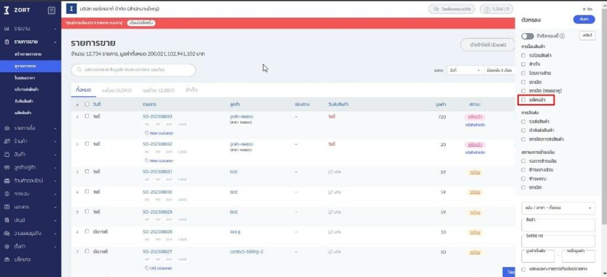Viewport: 607px width, 277px height.
Task: Check the แพ็คแล้ว filter checkbox
Action: point(523,101)
